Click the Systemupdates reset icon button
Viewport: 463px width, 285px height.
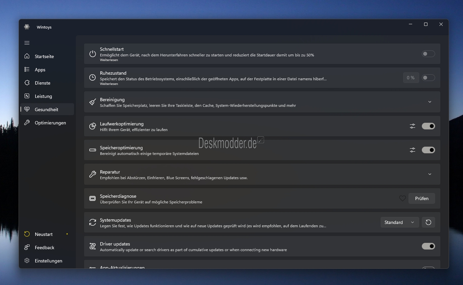pyautogui.click(x=428, y=222)
